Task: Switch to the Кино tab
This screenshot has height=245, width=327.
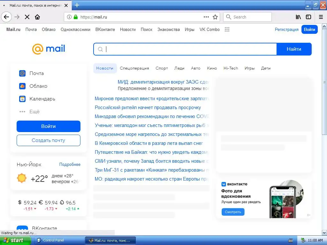Action: (212, 68)
